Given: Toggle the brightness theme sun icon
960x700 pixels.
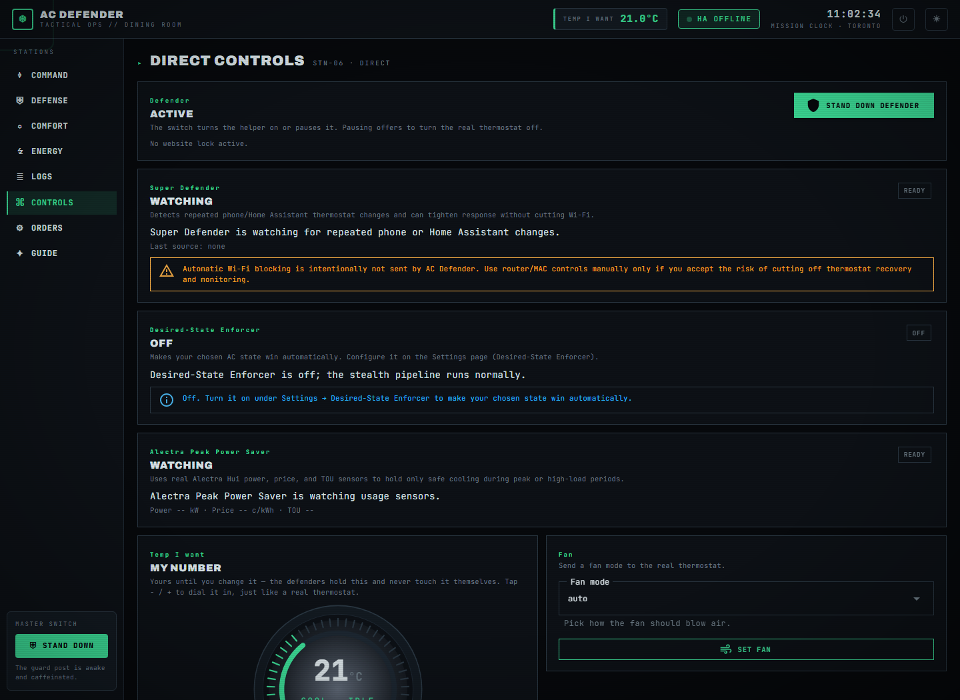Looking at the screenshot, I should click(x=937, y=19).
